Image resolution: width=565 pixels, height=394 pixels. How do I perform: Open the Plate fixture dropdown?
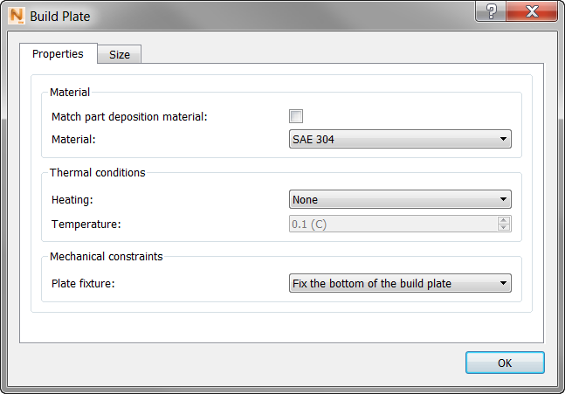point(400,283)
